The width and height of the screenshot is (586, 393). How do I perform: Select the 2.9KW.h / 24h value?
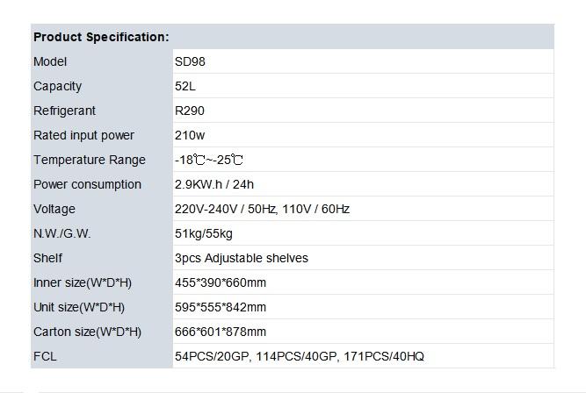214,184
